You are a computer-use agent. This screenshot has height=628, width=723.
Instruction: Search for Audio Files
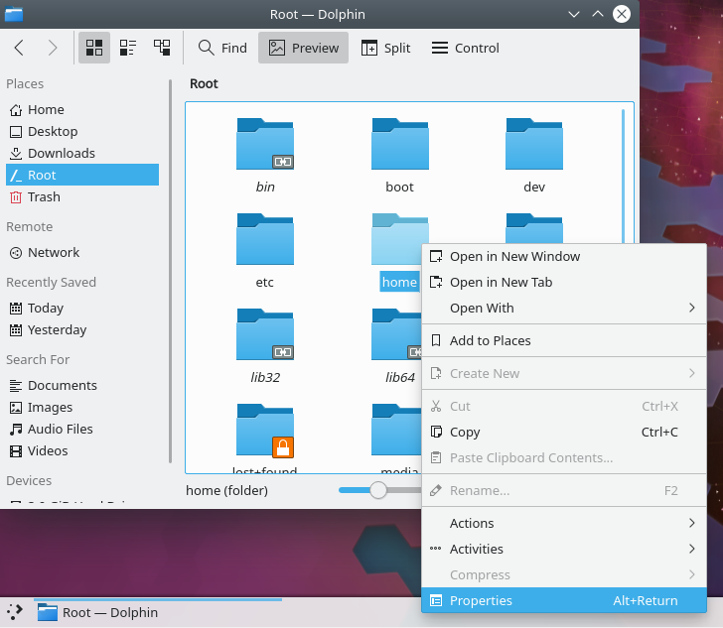[82, 429]
